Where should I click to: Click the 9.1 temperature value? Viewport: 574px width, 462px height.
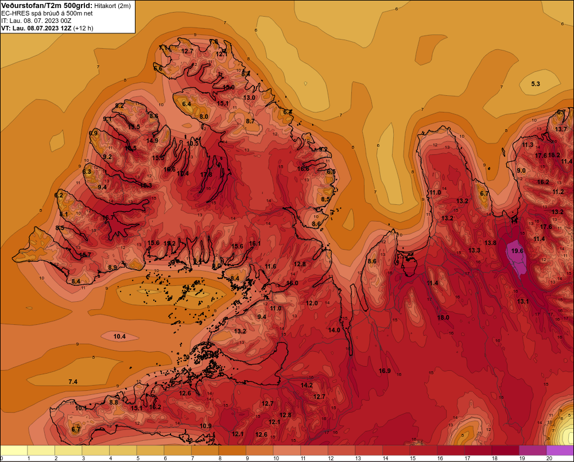coord(107,119)
